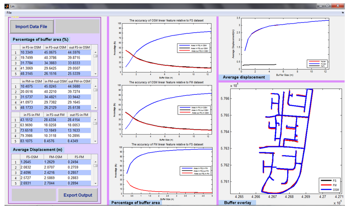The width and height of the screenshot is (348, 211).
Task: Click the FS-OSM table scrollbar thumb
Action: tap(95, 56)
